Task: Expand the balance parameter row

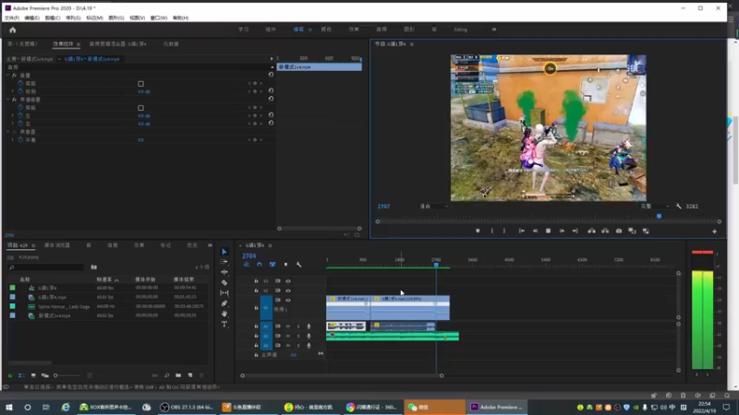Action: 13,140
